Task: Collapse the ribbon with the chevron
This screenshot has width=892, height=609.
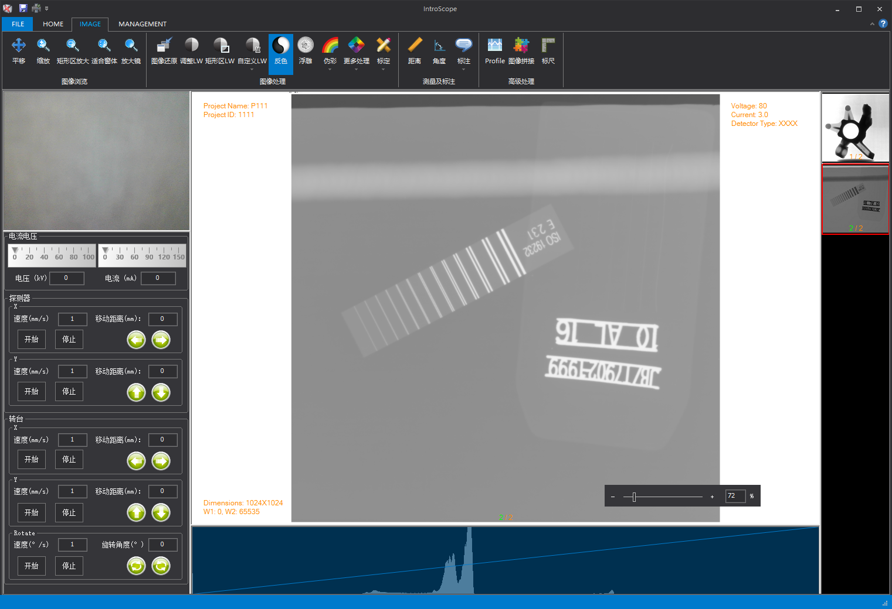Action: pyautogui.click(x=872, y=24)
